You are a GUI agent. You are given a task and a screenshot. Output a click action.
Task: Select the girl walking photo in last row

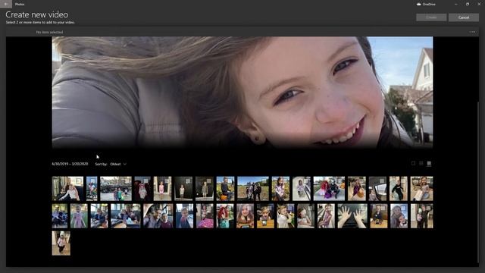[61, 243]
